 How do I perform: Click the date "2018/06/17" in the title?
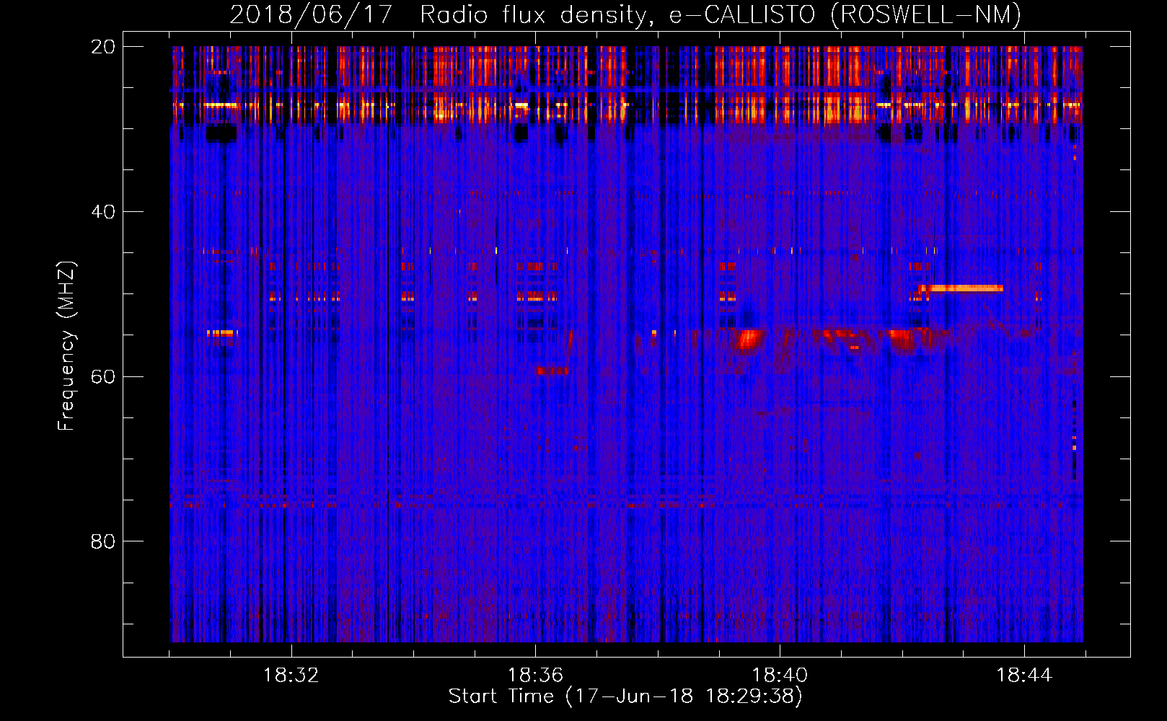[x=311, y=14]
